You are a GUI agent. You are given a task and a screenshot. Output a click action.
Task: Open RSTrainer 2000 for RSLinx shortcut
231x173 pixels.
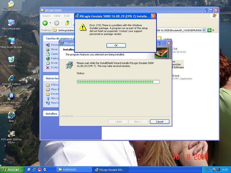pos(11,137)
